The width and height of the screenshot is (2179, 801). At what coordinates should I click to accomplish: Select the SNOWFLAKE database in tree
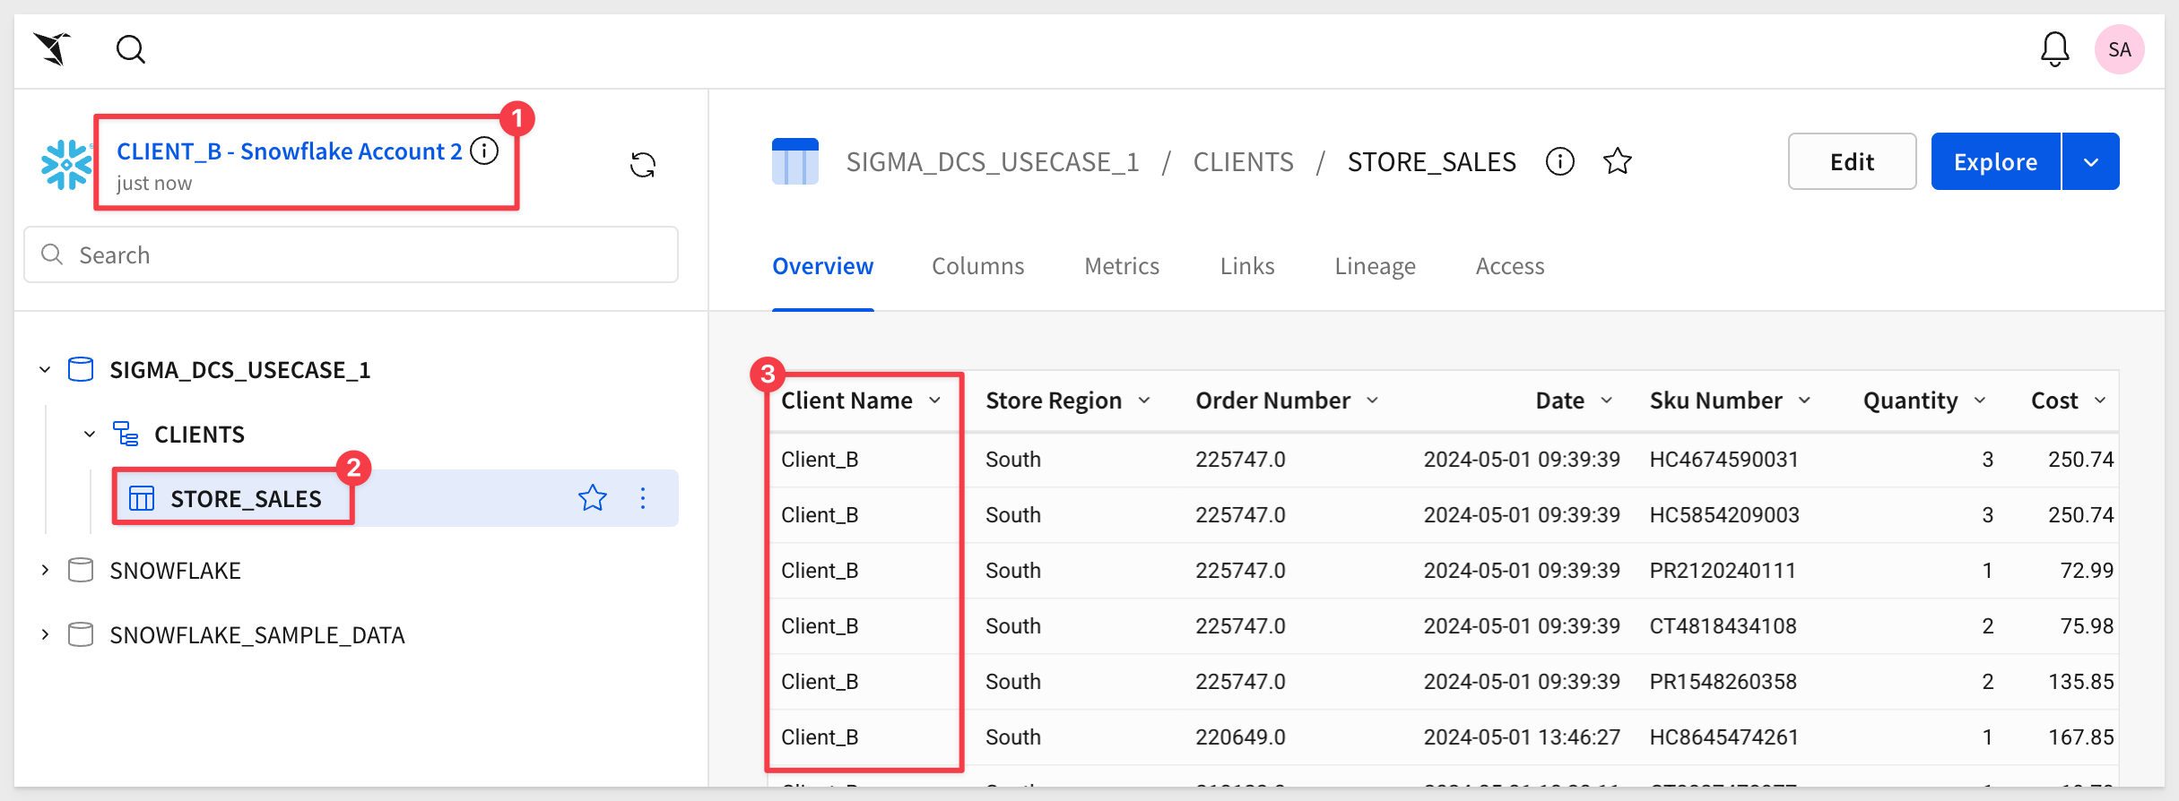pyautogui.click(x=175, y=571)
